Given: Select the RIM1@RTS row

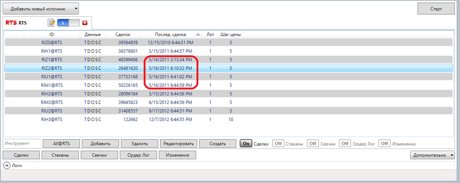Looking at the screenshot, I should coord(52,85).
